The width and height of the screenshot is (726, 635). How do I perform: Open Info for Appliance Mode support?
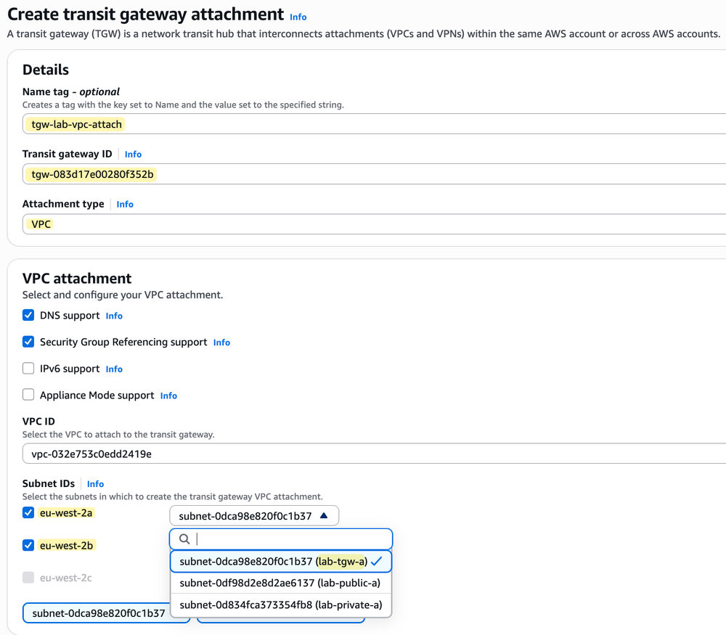click(x=168, y=396)
